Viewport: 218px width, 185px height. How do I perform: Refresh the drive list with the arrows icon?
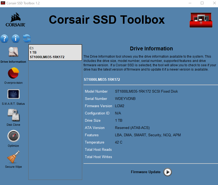pos(27,39)
